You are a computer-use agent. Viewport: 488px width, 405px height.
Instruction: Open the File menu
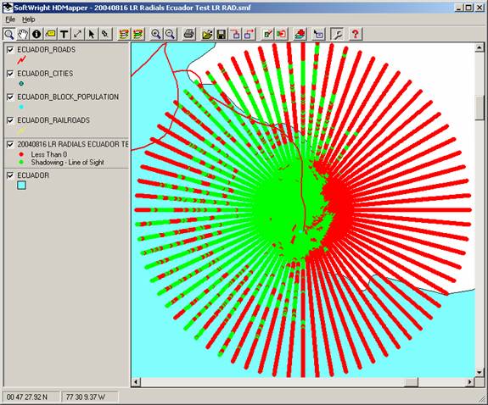click(x=10, y=19)
